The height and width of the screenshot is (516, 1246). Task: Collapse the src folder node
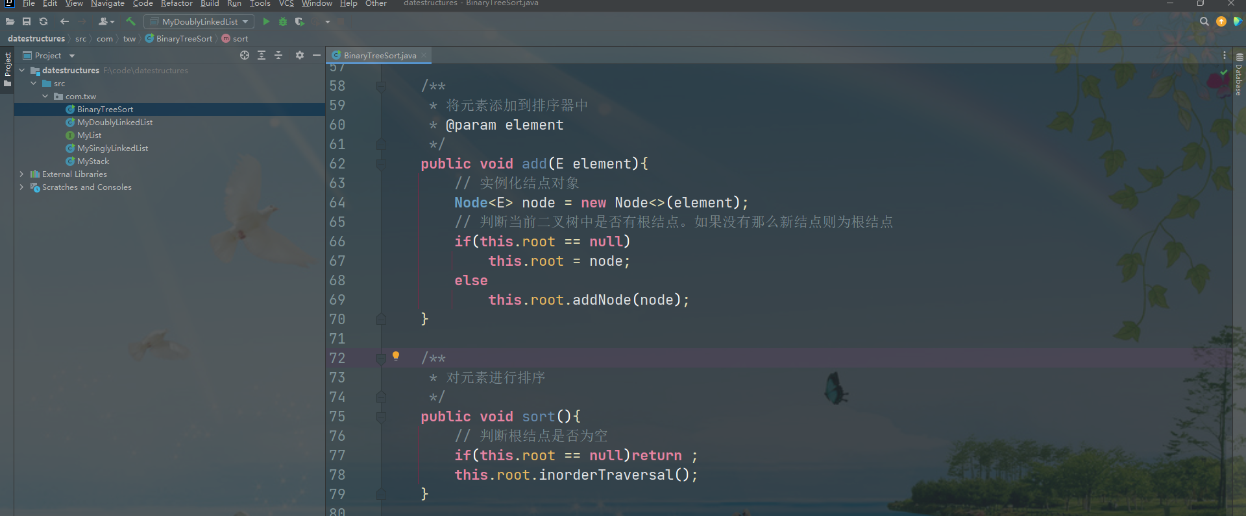[x=34, y=83]
